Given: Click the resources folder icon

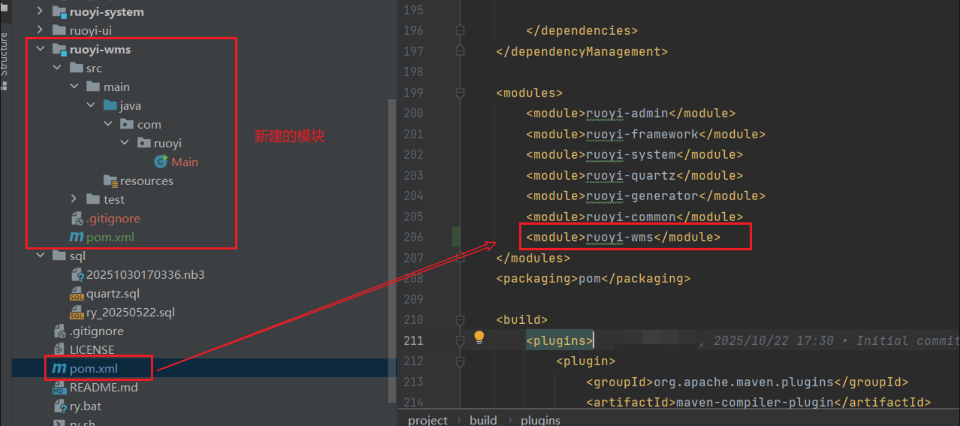Looking at the screenshot, I should (x=110, y=181).
